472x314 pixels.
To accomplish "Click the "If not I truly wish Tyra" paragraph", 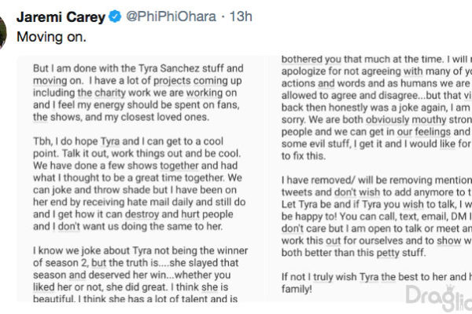I will point(377,283).
